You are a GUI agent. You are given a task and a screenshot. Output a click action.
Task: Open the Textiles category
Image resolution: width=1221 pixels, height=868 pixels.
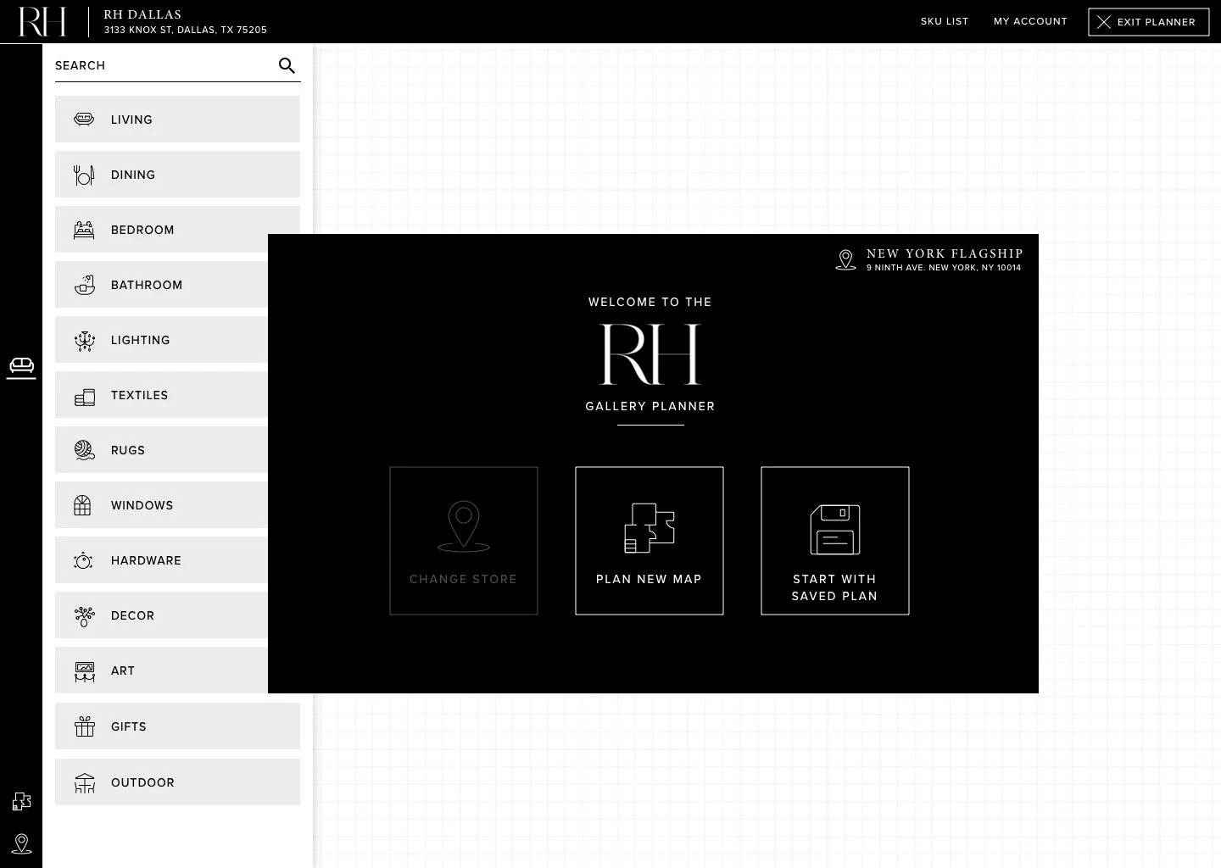coord(161,395)
